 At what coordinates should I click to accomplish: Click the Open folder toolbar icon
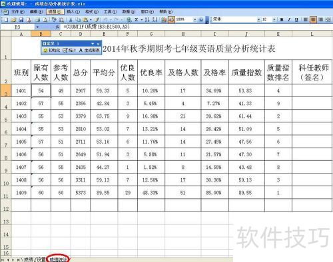coord(14,20)
